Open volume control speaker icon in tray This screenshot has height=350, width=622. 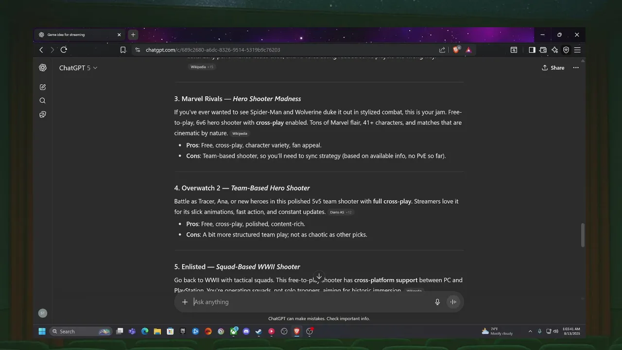pyautogui.click(x=555, y=332)
